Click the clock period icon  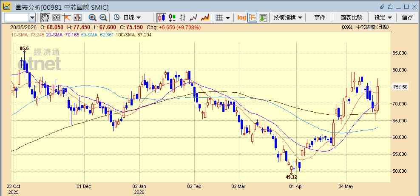[x=116, y=18]
